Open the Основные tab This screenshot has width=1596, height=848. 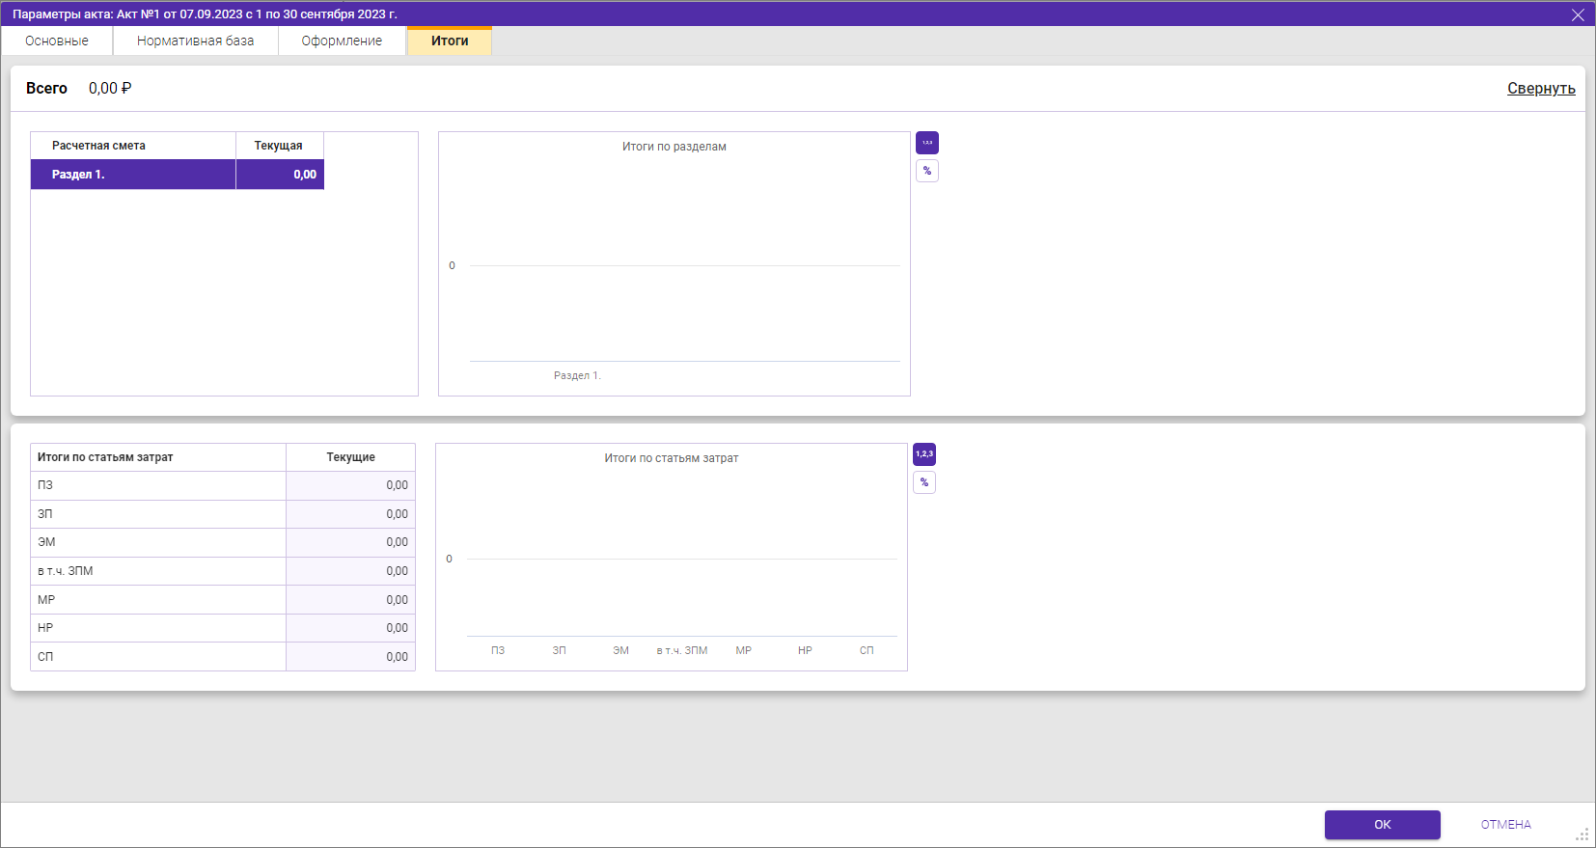tap(57, 41)
